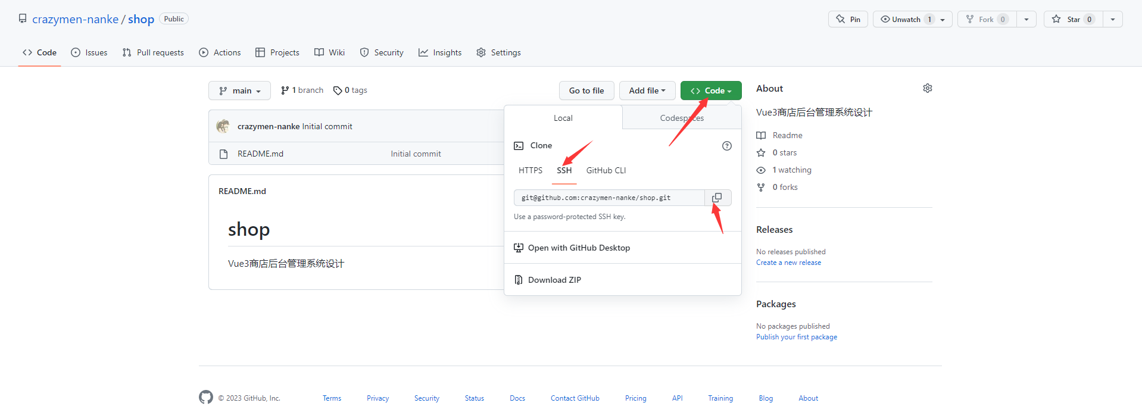This screenshot has height=409, width=1142.
Task: Click Publish your first package link
Action: click(x=797, y=337)
